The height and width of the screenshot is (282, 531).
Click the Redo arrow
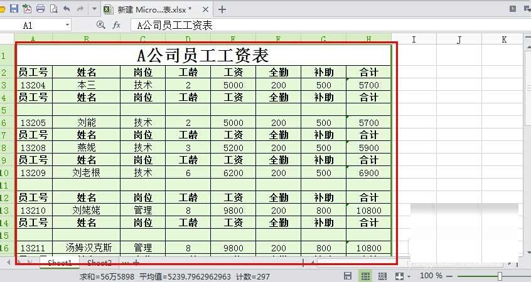click(80, 9)
